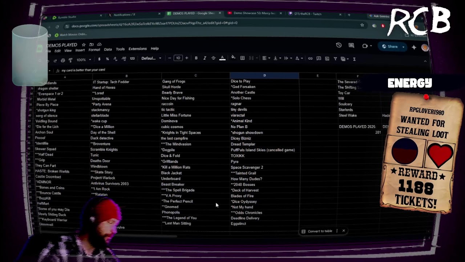465x262 pixels.
Task: Format cells as currency
Action: click(99, 59)
